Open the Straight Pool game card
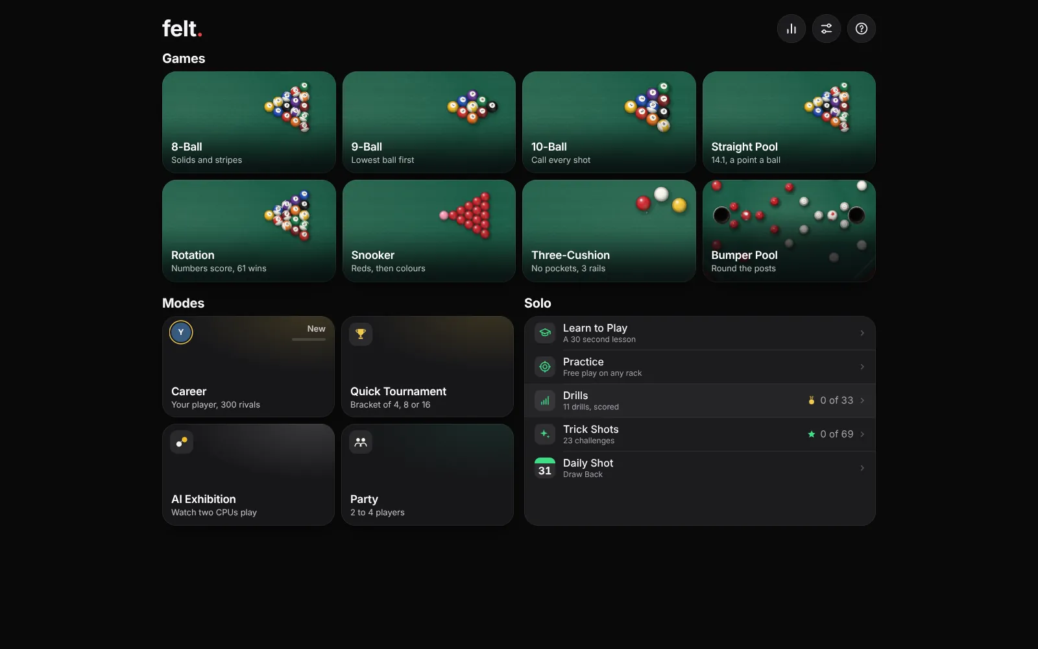Image resolution: width=1038 pixels, height=649 pixels. (789, 122)
